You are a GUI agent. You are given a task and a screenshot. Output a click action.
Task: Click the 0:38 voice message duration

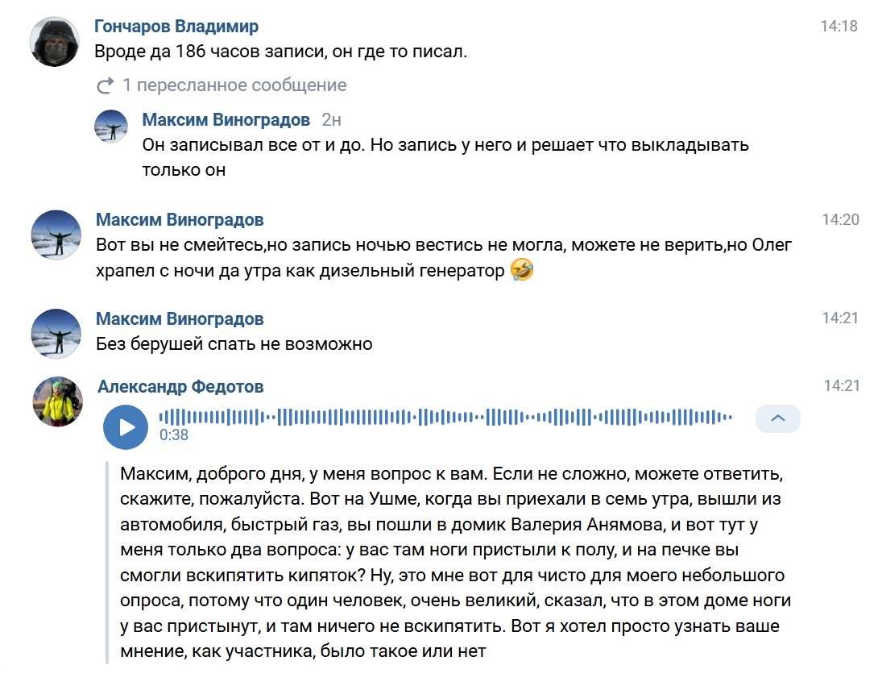click(174, 435)
